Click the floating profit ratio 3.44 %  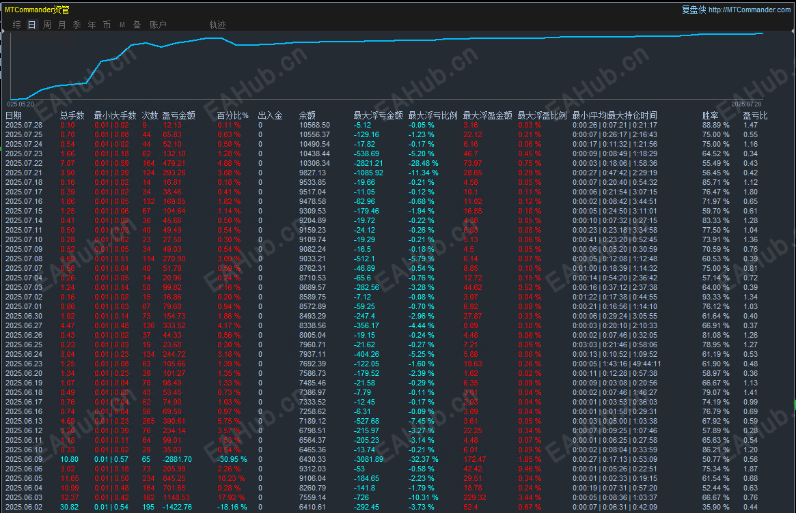[530, 497]
